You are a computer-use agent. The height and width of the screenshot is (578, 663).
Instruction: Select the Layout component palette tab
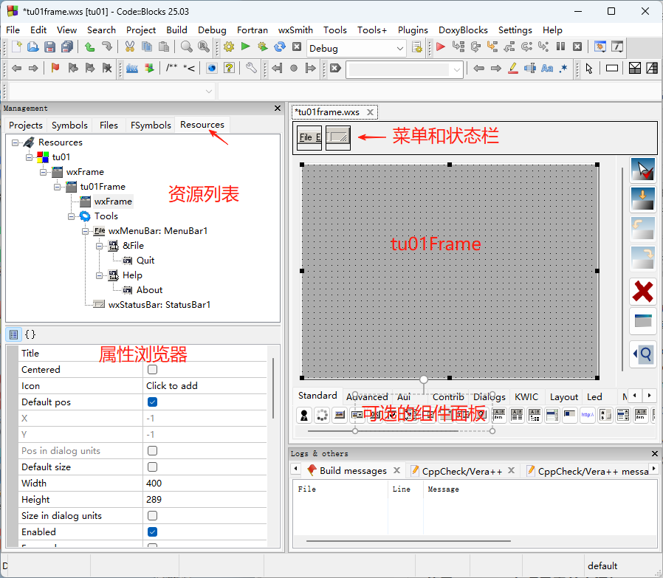click(563, 396)
